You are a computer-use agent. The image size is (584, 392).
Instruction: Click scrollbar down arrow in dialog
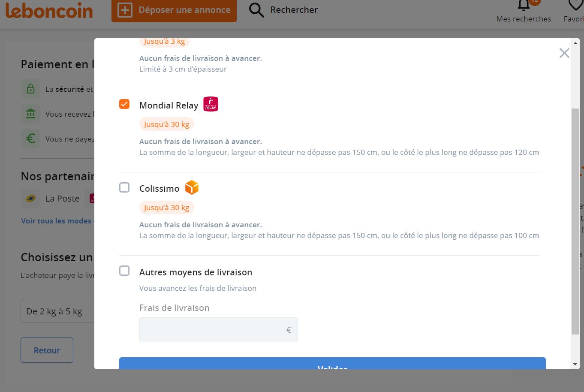tap(575, 364)
